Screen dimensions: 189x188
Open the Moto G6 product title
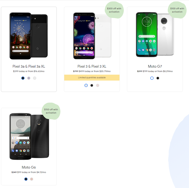pos(29,167)
